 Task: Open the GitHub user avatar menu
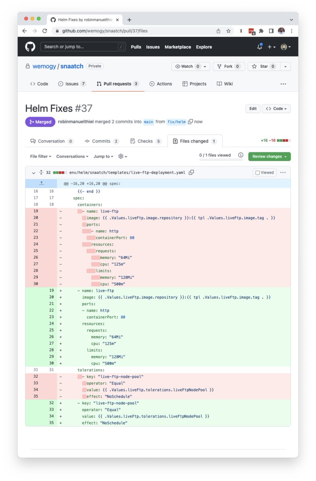pos(286,47)
